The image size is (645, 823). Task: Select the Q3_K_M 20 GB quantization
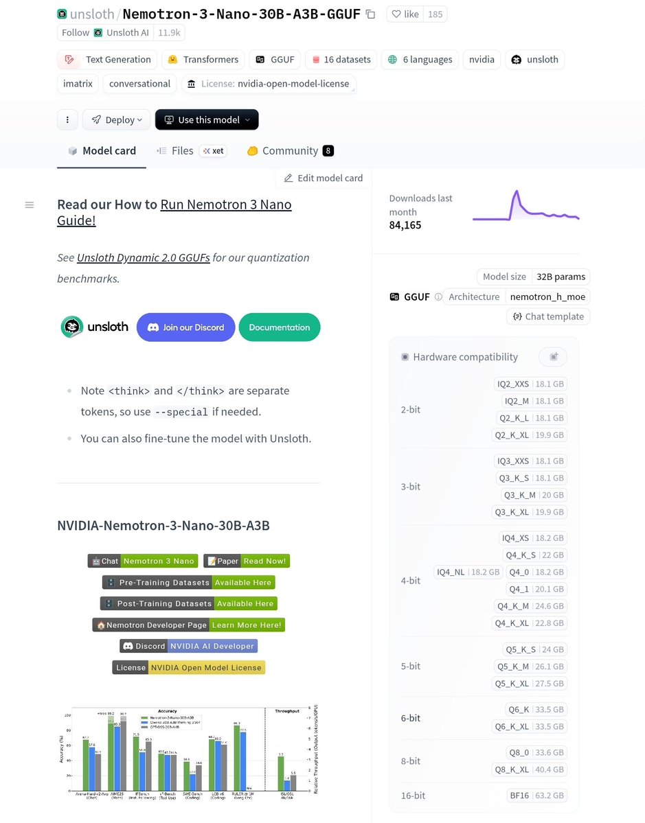coord(534,495)
